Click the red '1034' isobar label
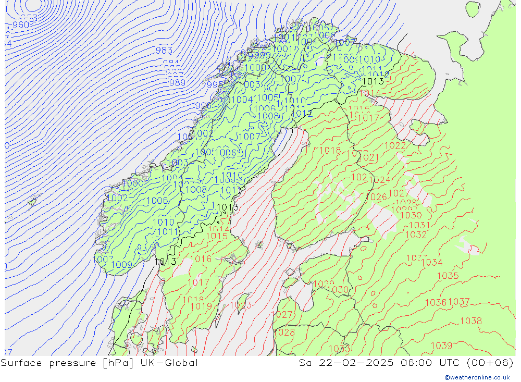The width and height of the screenshot is (521, 382). [x=432, y=263]
